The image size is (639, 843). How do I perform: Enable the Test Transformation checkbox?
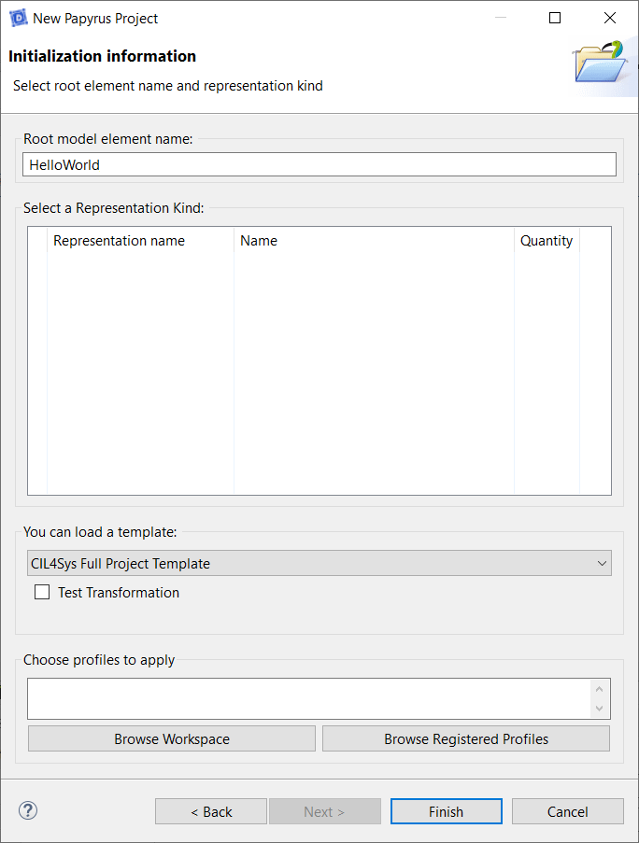click(42, 592)
